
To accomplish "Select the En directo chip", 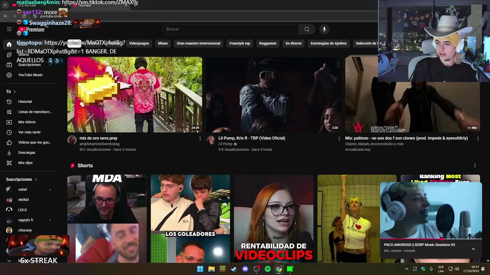I will [294, 44].
